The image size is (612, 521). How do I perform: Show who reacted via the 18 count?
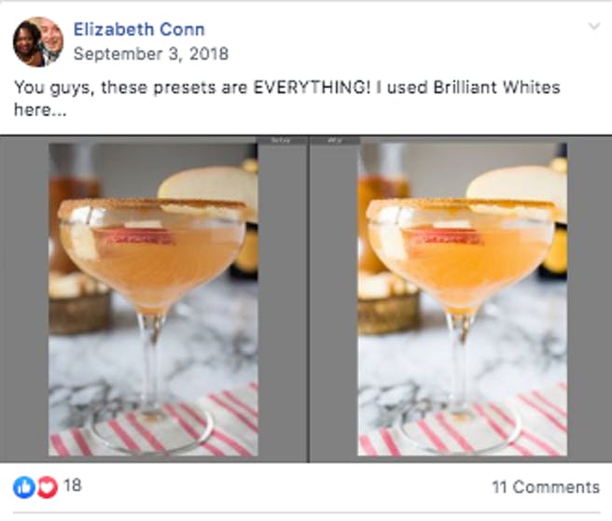72,486
